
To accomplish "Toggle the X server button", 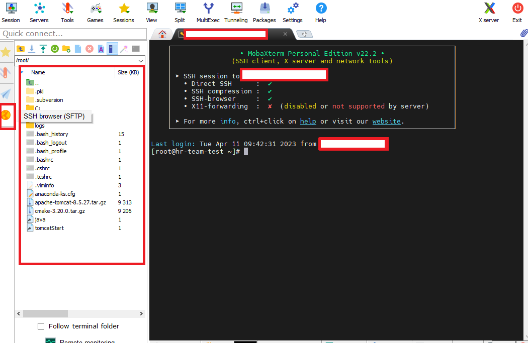I will coord(489,13).
